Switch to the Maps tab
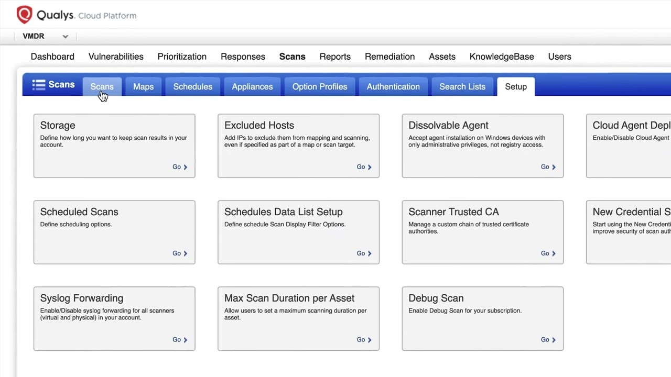Image resolution: width=671 pixels, height=377 pixels. click(x=143, y=86)
